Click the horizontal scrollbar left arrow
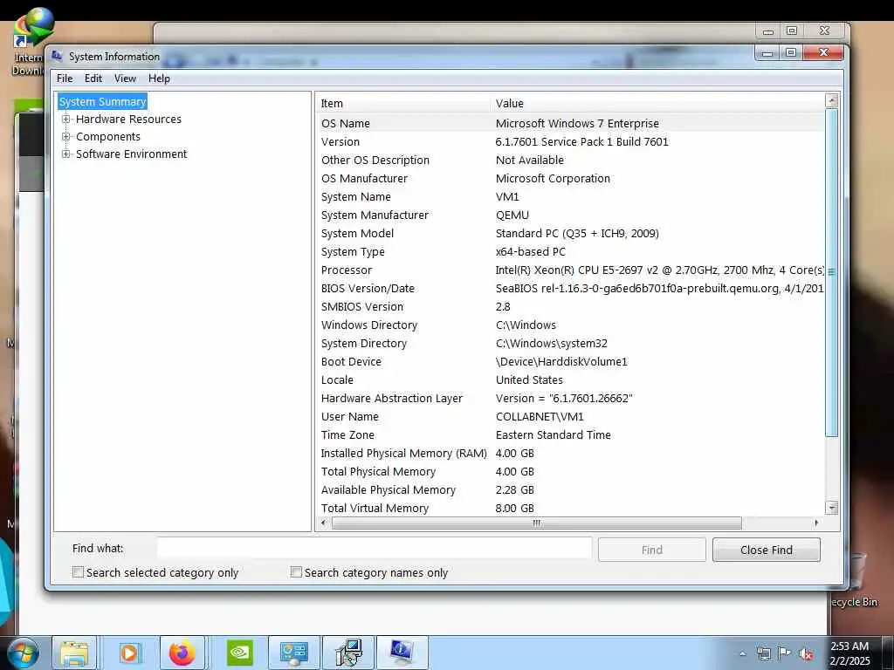 pos(324,523)
